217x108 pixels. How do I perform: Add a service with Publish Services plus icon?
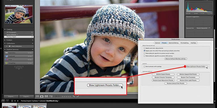pyautogui.click(x=33, y=49)
